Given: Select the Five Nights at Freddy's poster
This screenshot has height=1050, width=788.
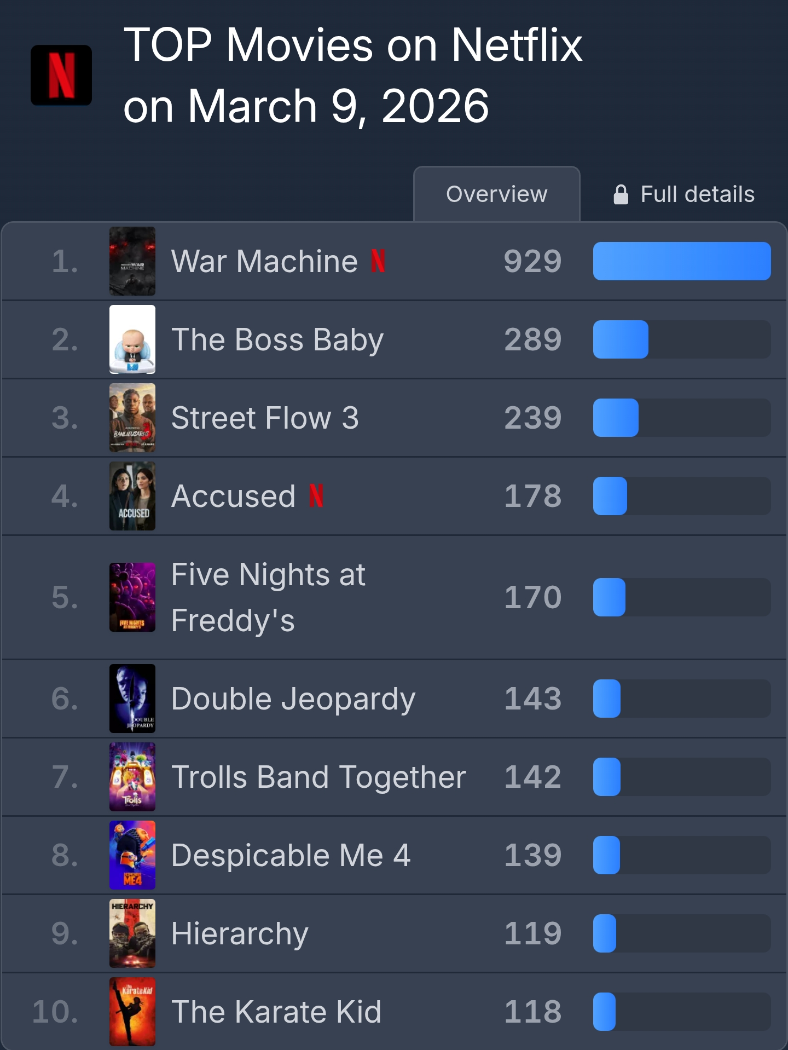Looking at the screenshot, I should 132,597.
